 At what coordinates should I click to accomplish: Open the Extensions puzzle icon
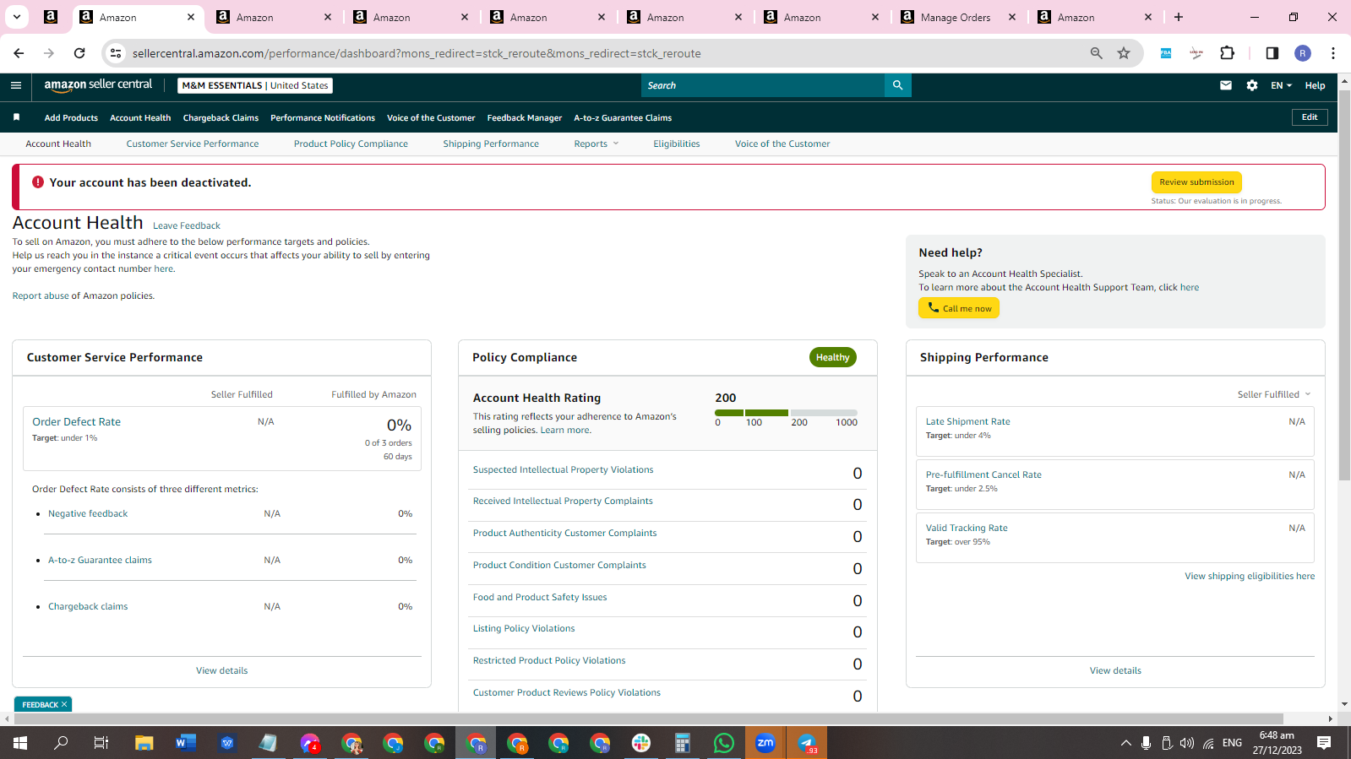tap(1228, 53)
